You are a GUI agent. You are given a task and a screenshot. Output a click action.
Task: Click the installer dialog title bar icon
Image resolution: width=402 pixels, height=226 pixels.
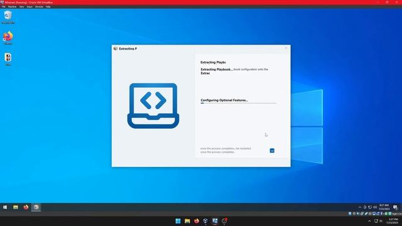[x=116, y=48]
